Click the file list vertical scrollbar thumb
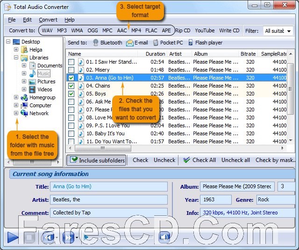Image resolution: width=299 pixels, height=250 pixels. pos(290,89)
